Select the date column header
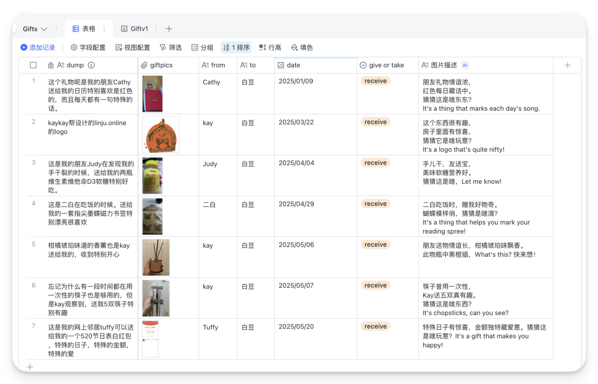The height and width of the screenshot is (384, 598). point(316,65)
